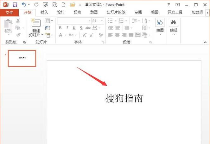Click the 粘贴 paste button
The image size is (210, 144).
[9, 26]
